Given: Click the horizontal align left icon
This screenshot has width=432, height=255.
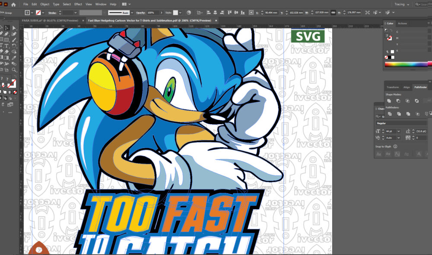Looking at the screenshot, I should pos(209,13).
